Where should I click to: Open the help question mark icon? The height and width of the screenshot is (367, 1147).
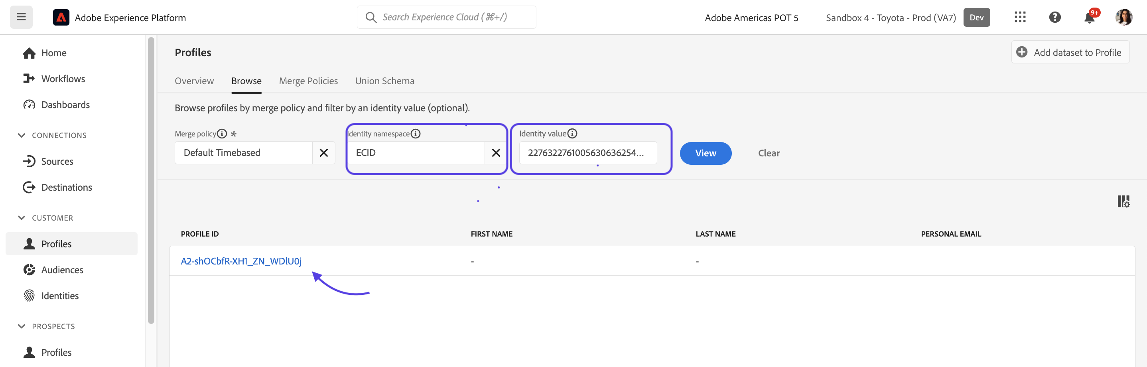1055,18
